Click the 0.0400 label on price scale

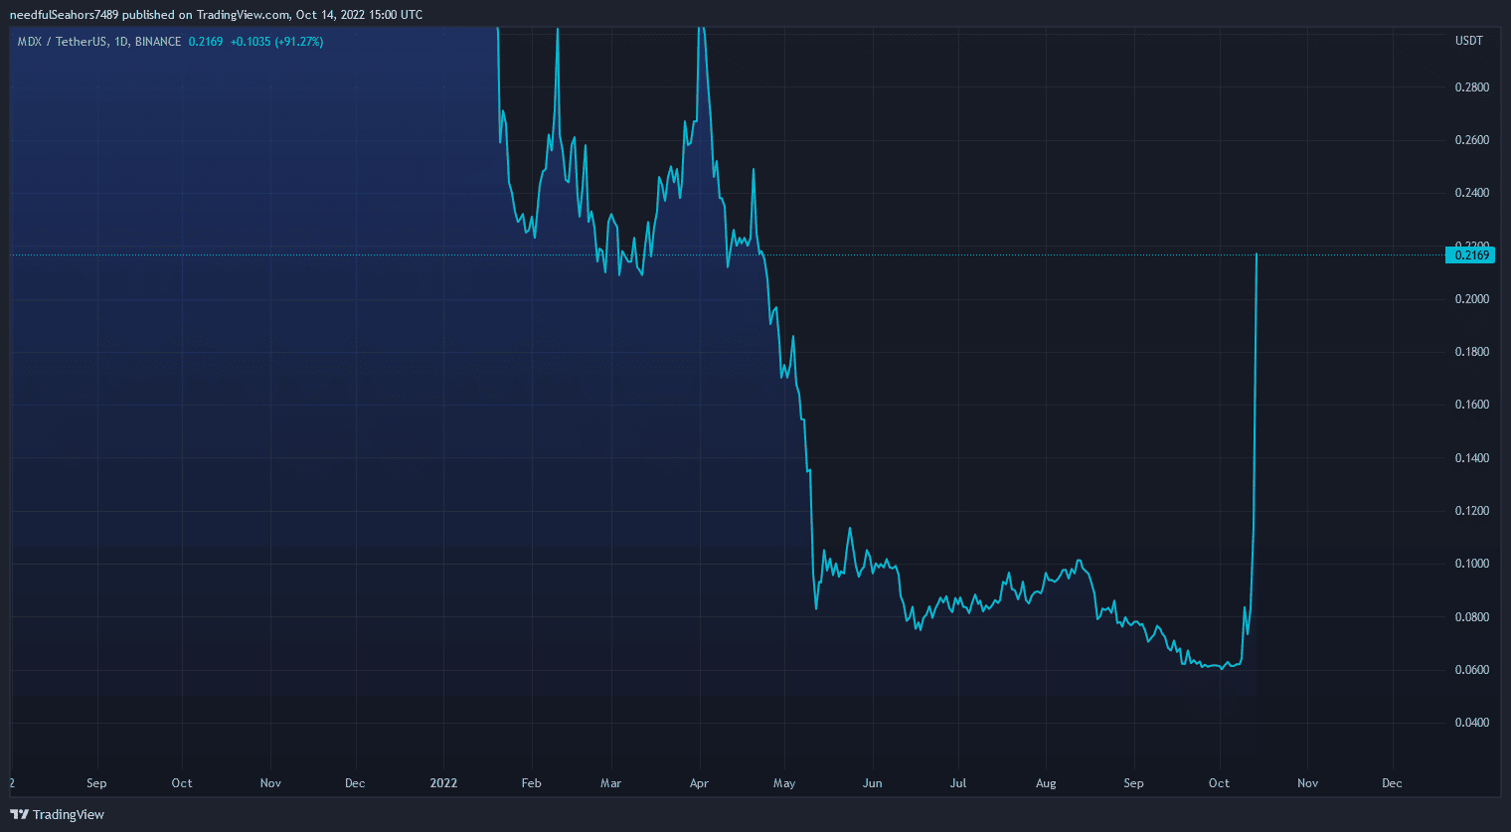tap(1471, 723)
